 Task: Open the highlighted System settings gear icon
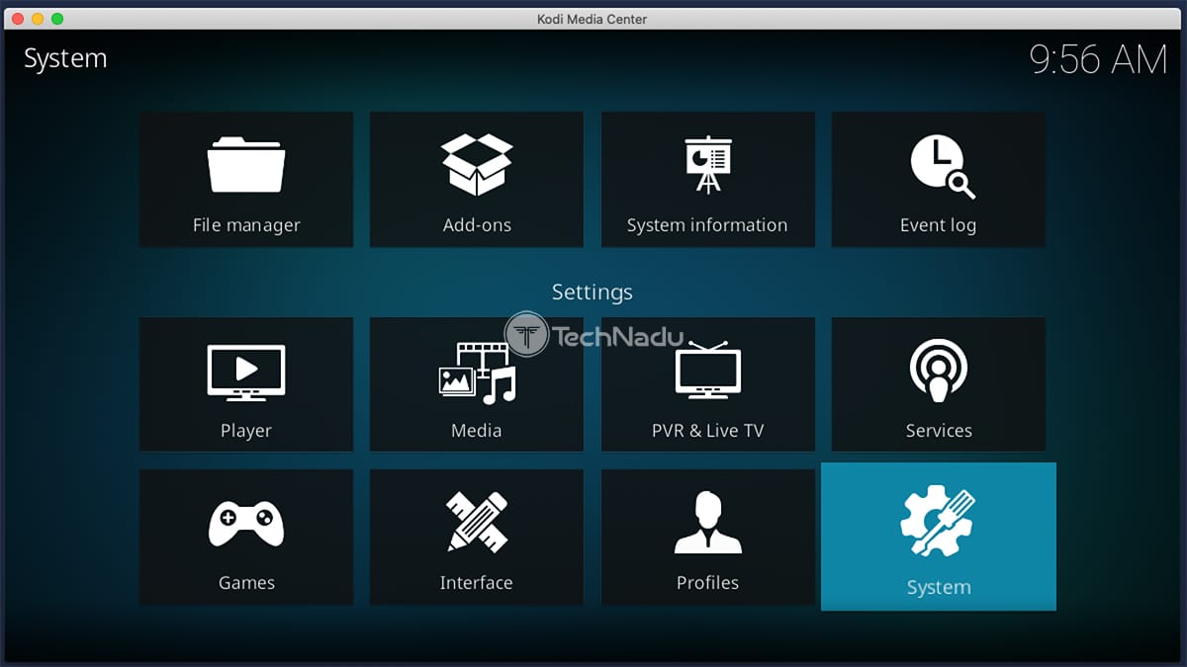(x=938, y=521)
